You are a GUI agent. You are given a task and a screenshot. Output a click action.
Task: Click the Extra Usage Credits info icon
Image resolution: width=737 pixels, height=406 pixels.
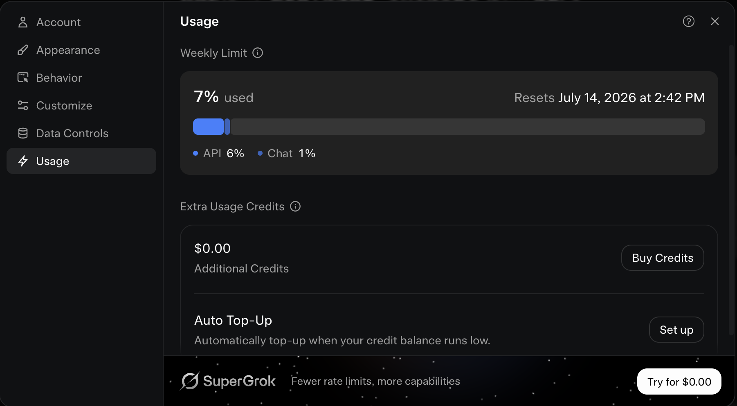[295, 206]
